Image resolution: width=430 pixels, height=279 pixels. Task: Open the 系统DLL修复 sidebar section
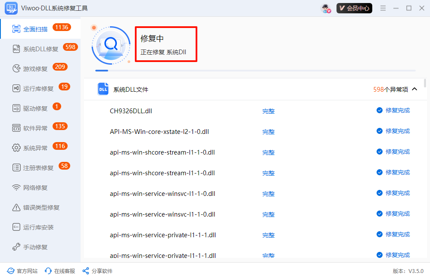point(41,49)
